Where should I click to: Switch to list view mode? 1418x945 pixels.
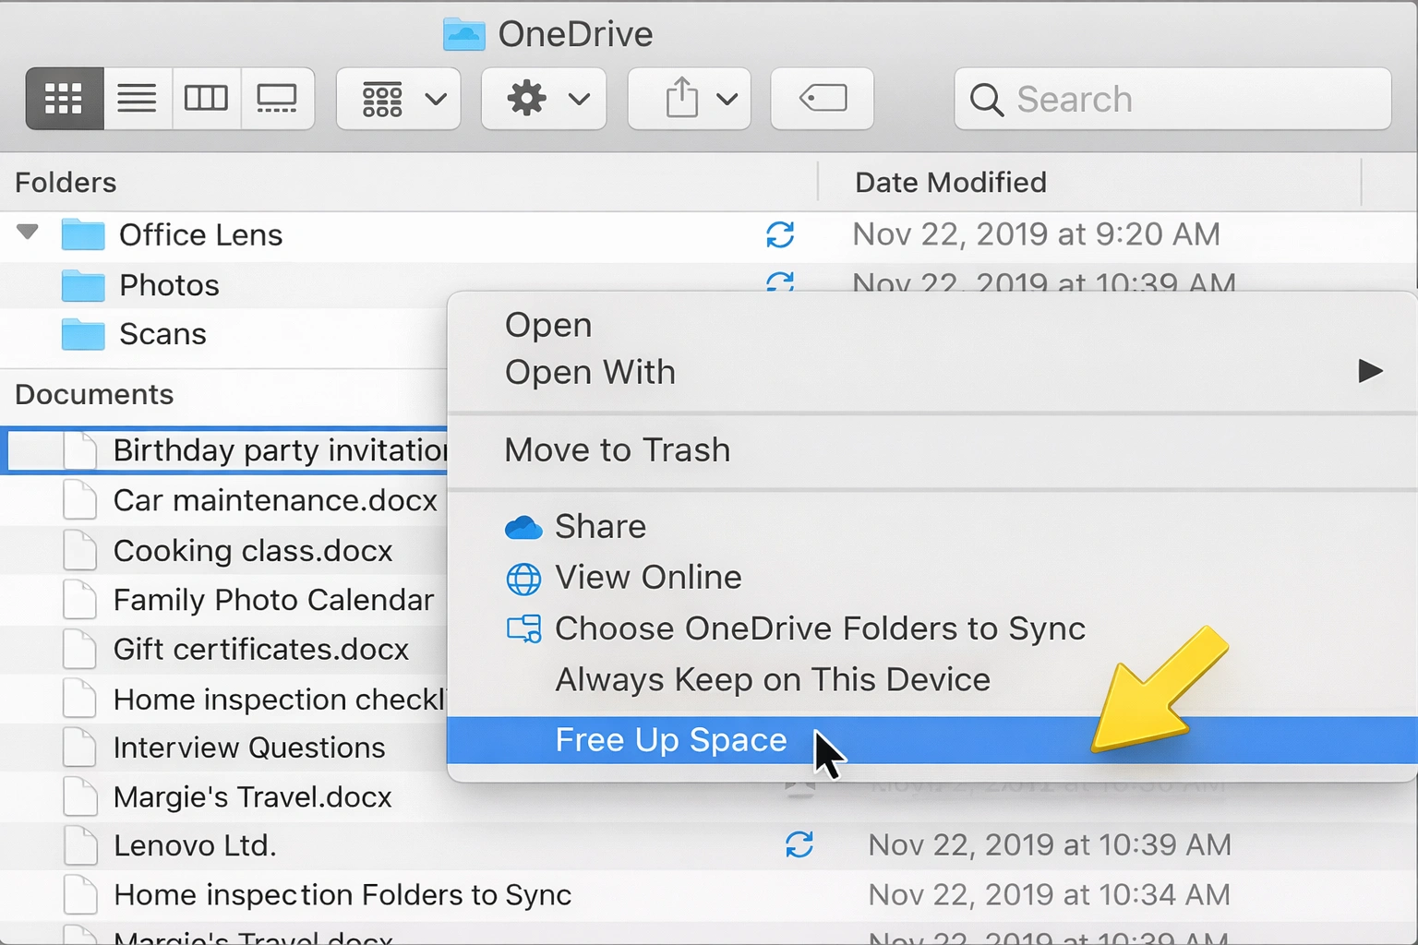[137, 98]
